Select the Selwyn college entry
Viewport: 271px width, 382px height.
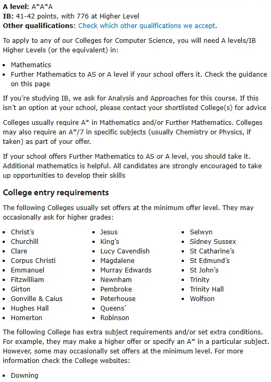click(201, 232)
